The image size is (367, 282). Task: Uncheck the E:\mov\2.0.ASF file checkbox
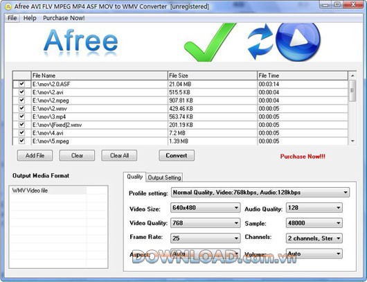[21, 84]
